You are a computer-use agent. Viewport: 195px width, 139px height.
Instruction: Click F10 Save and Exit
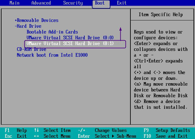(165, 136)
